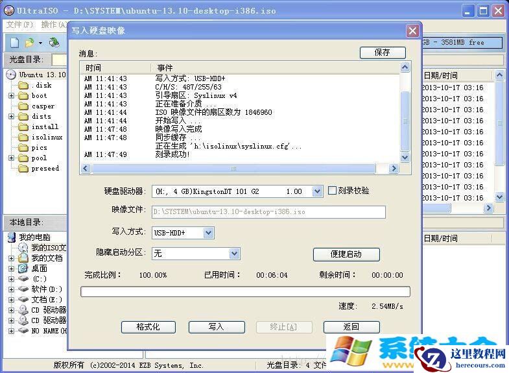509x373 pixels.
Task: Select the second CD 驱动器 icon
Action: 23,320
